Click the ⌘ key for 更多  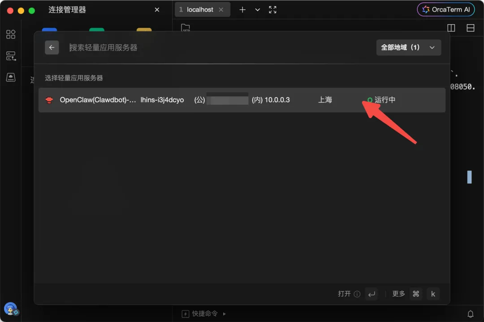click(x=416, y=294)
